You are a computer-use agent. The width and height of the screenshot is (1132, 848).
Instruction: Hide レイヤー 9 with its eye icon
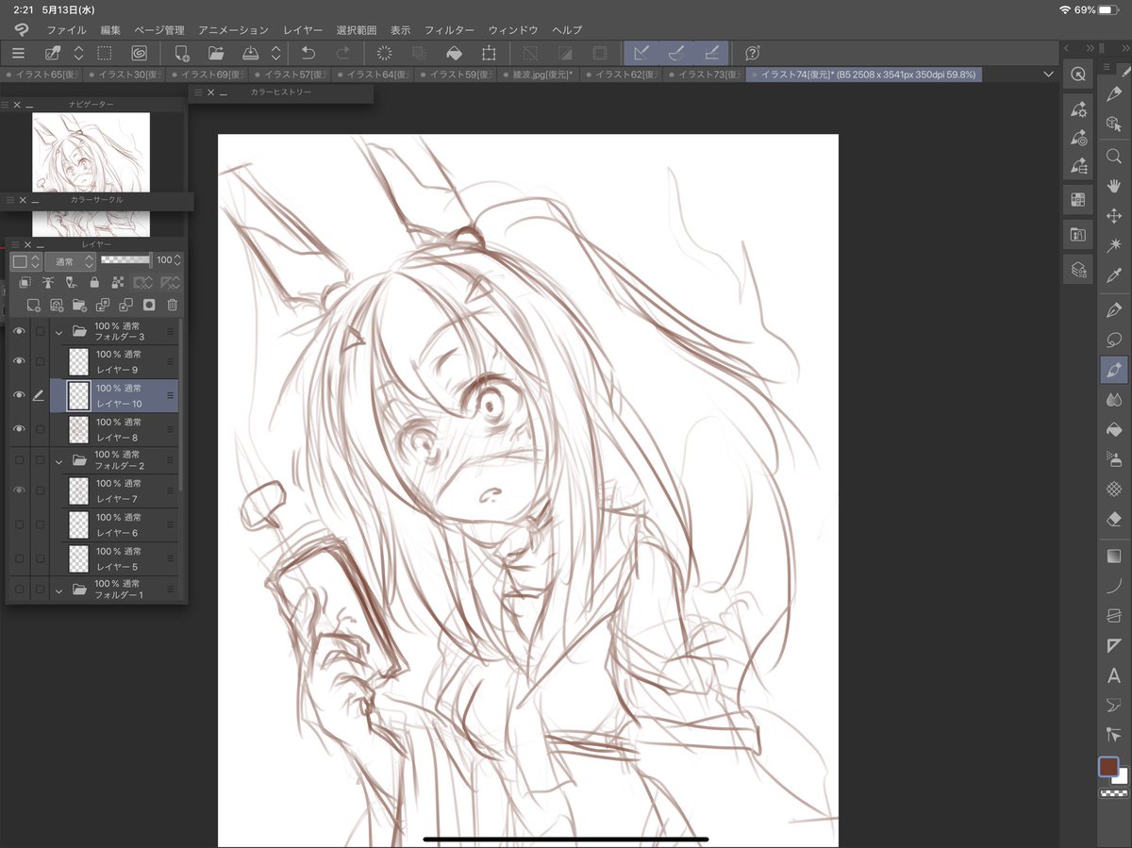(18, 361)
